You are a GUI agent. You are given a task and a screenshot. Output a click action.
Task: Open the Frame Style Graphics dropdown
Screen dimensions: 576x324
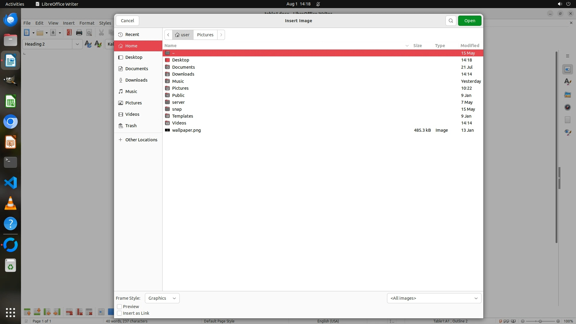(x=162, y=298)
